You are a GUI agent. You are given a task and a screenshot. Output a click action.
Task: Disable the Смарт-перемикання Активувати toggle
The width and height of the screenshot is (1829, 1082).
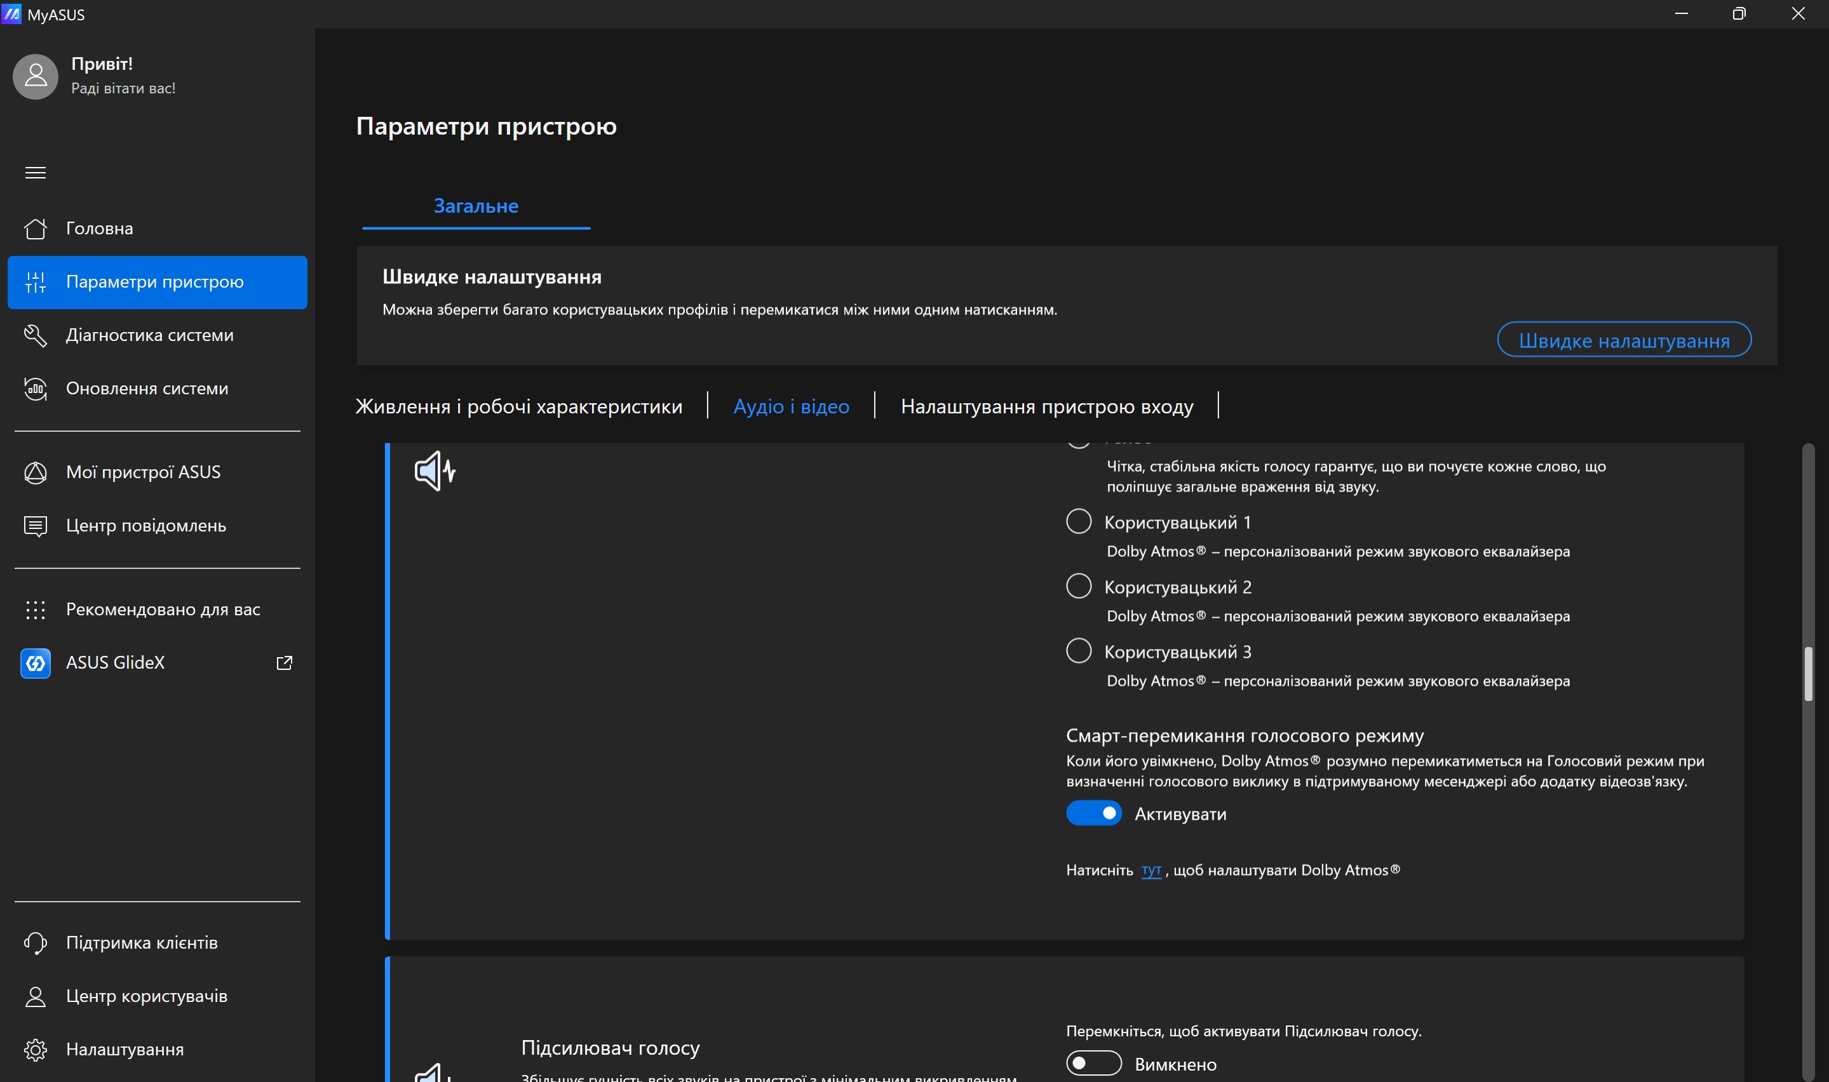pos(1094,813)
